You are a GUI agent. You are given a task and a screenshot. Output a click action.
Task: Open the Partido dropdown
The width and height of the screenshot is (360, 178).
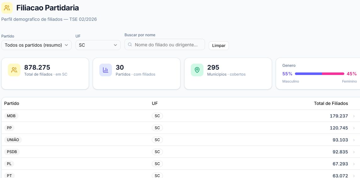36,45
